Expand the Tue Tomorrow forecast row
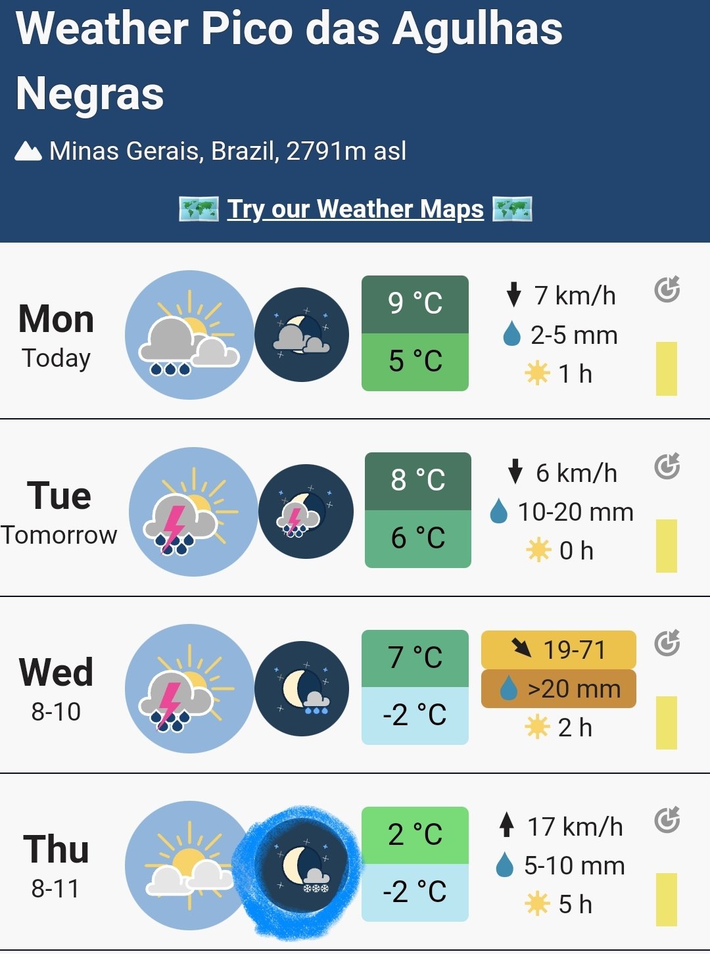This screenshot has height=954, width=710. coord(355,508)
